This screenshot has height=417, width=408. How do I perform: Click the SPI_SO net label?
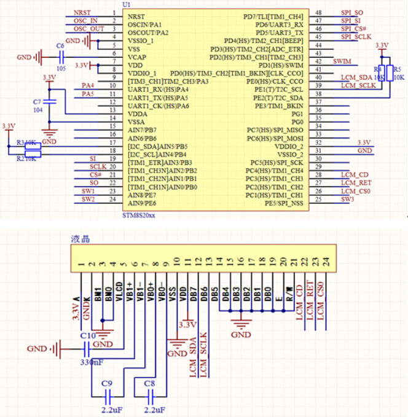pyautogui.click(x=351, y=13)
